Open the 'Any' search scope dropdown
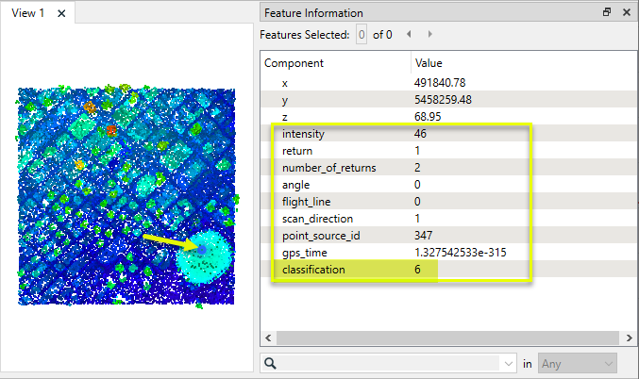 pos(577,362)
